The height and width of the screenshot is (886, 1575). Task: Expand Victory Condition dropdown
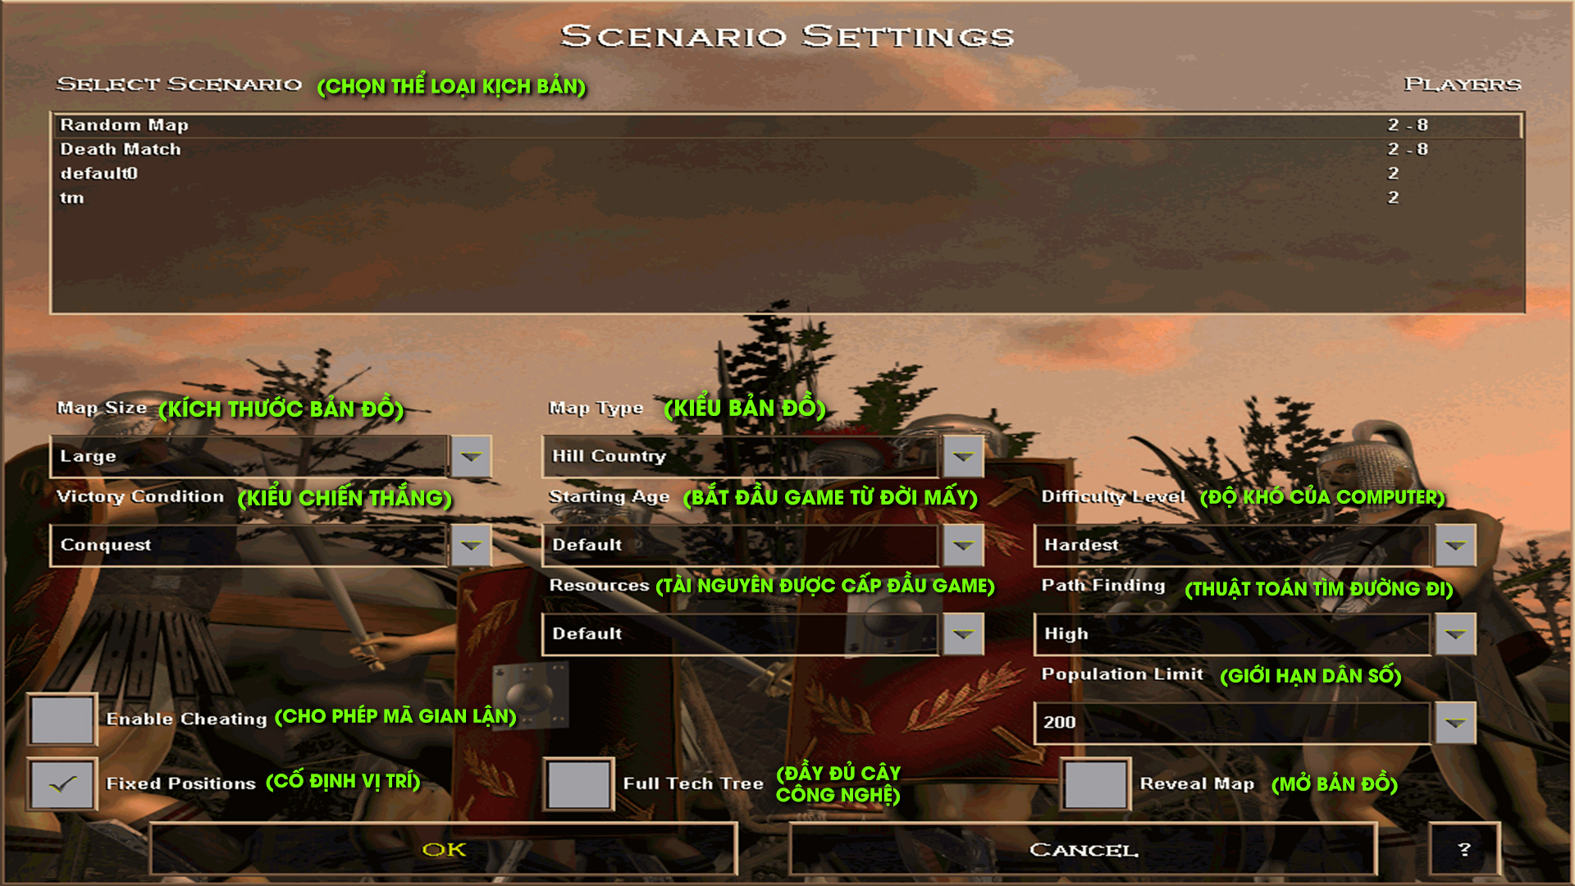click(471, 544)
